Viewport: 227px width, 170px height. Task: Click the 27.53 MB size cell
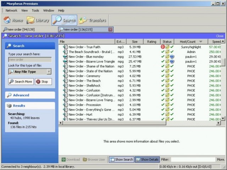pyautogui.click(x=135, y=57)
